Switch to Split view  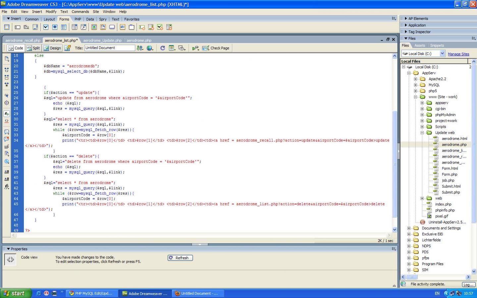point(33,48)
